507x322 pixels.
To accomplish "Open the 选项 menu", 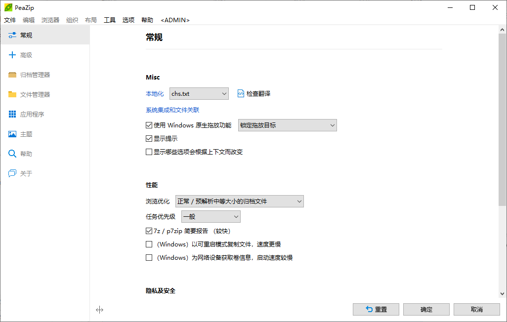I will coord(128,20).
